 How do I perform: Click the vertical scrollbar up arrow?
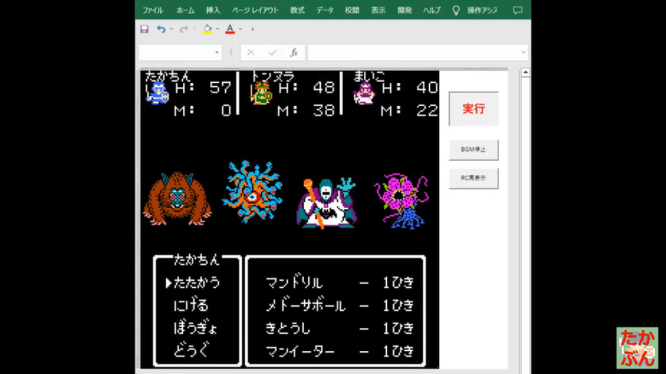pos(525,72)
